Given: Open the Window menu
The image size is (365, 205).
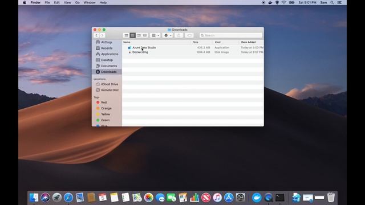Looking at the screenshot, I should click(90, 2).
